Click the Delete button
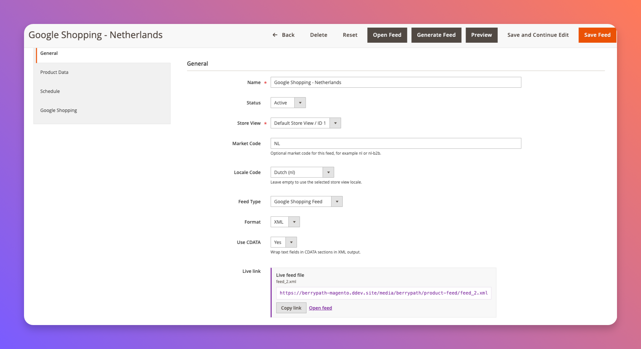 [x=319, y=35]
